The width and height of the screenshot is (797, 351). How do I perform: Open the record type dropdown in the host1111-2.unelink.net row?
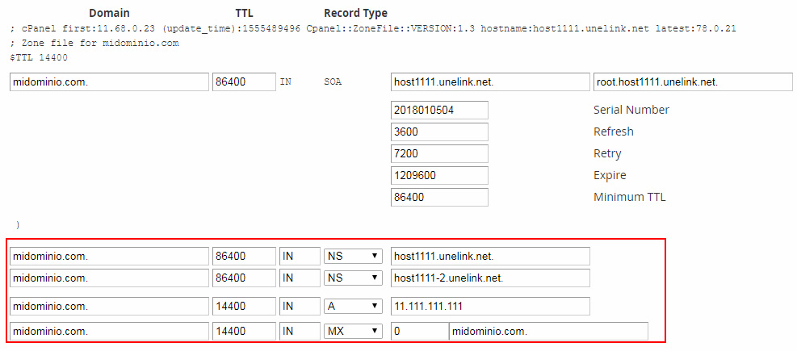click(353, 278)
